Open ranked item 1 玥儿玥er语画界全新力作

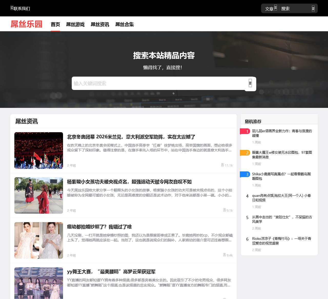pyautogui.click(x=282, y=133)
